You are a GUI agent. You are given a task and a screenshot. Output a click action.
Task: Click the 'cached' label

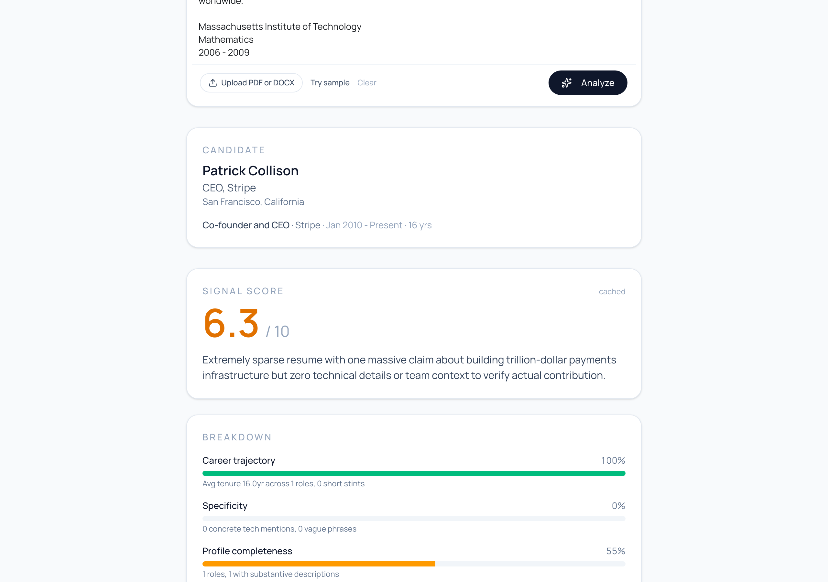point(612,291)
